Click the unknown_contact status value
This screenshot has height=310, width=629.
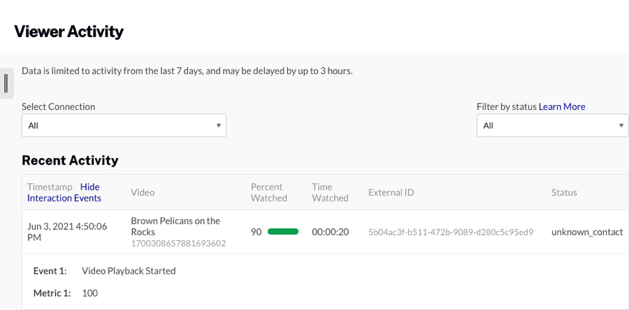[x=586, y=232]
